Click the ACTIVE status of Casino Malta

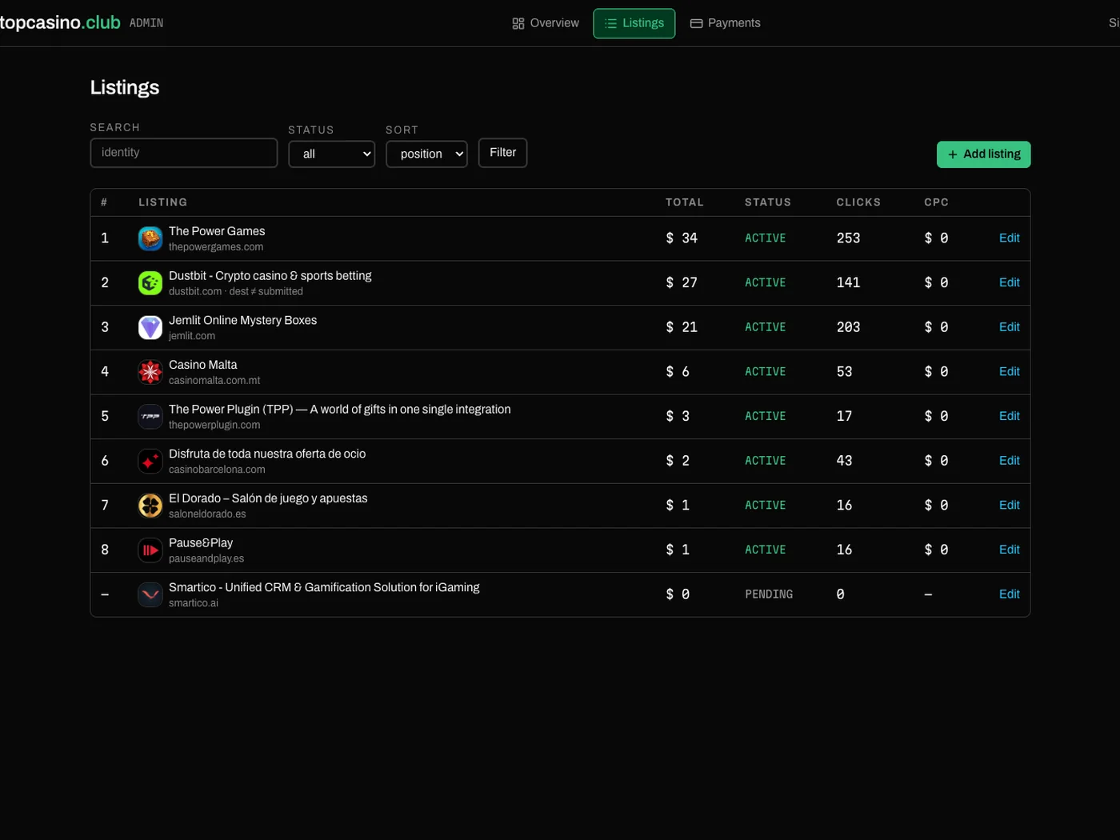click(x=766, y=372)
